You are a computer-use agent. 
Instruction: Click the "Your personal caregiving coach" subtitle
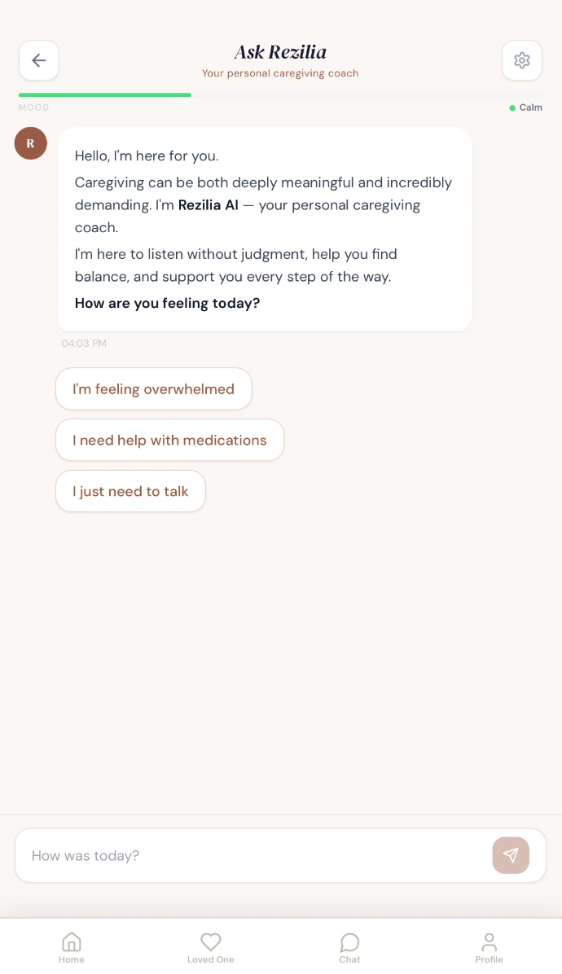[280, 73]
